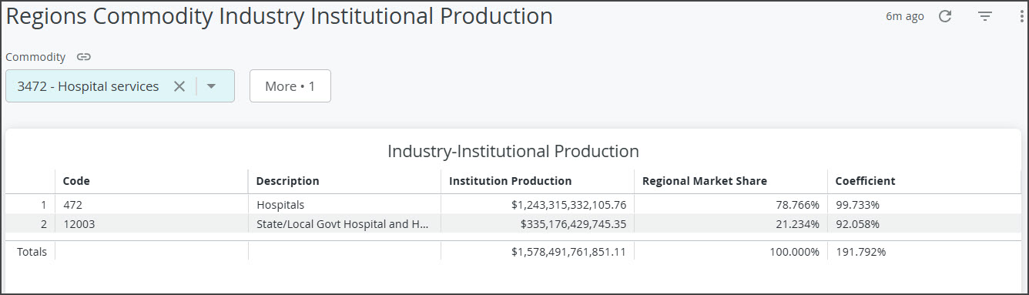
Task: Click the 6m ago refresh timestamp
Action: click(905, 16)
